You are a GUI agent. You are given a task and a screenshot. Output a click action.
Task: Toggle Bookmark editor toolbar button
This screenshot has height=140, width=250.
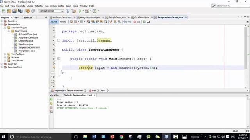point(120,22)
